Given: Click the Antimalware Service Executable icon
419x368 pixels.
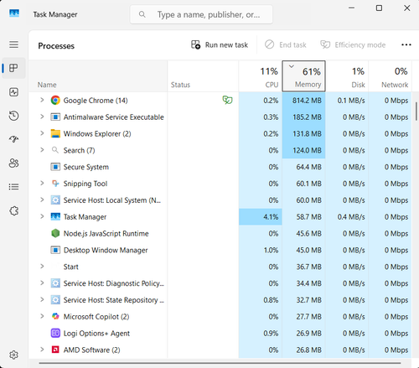Looking at the screenshot, I should (55, 117).
